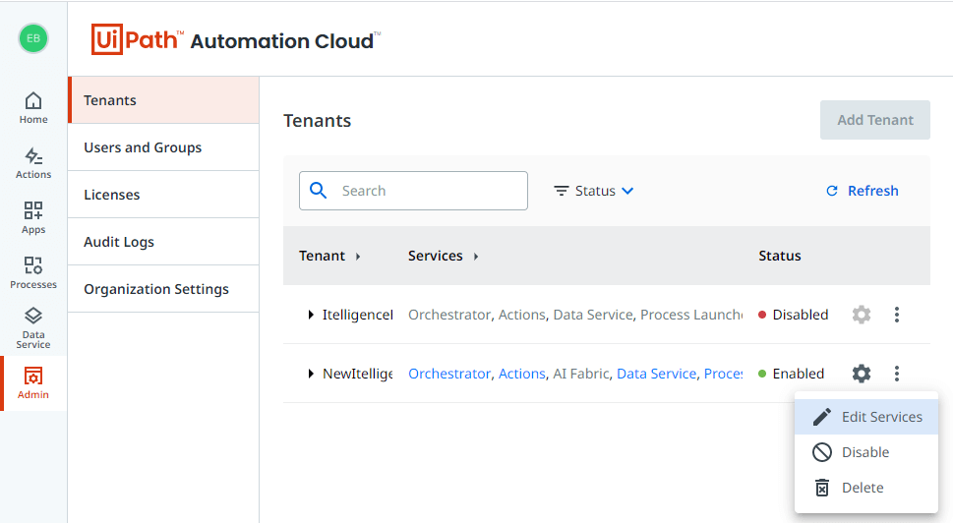
Task: Click the prohibited circle Disable icon
Action: point(822,452)
